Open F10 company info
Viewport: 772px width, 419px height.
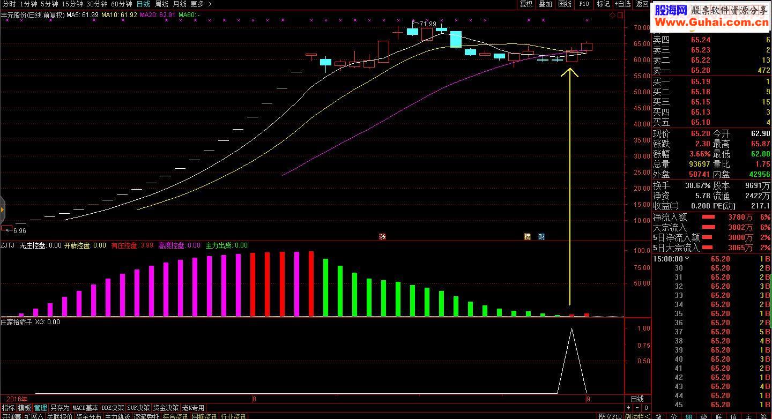coord(584,4)
